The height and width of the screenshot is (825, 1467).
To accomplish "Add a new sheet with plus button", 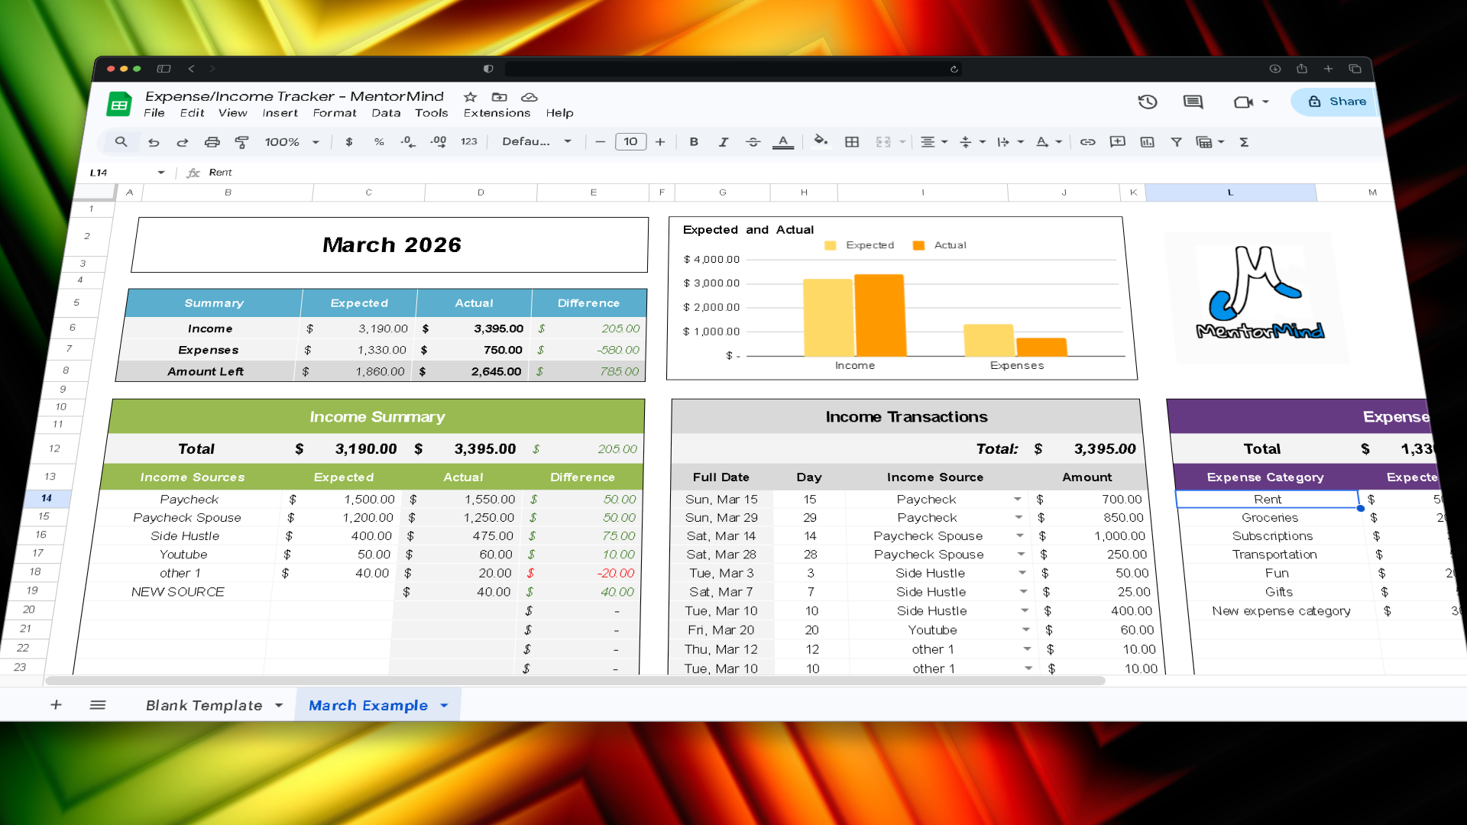I will (x=56, y=705).
